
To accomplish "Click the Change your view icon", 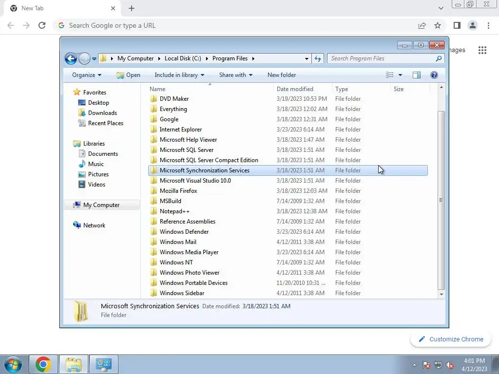I will (389, 75).
